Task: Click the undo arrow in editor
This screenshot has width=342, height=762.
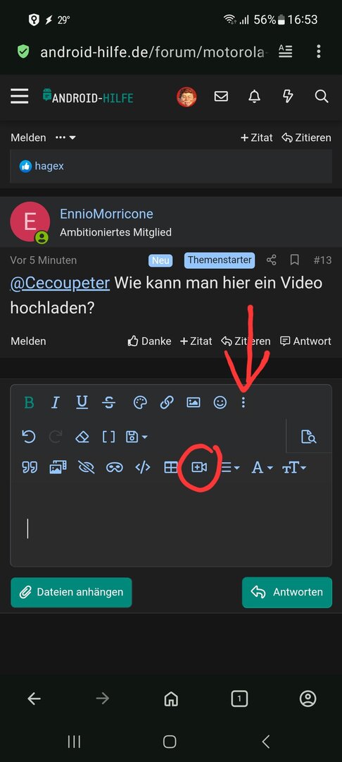Action: (x=29, y=437)
